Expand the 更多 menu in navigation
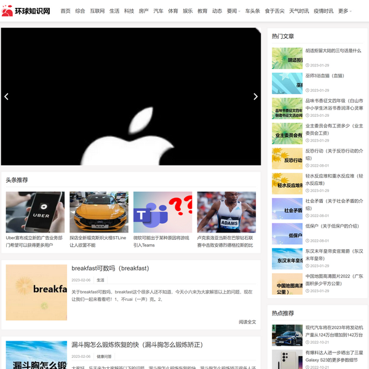Viewport: 369px width, 369px height. pyautogui.click(x=344, y=11)
